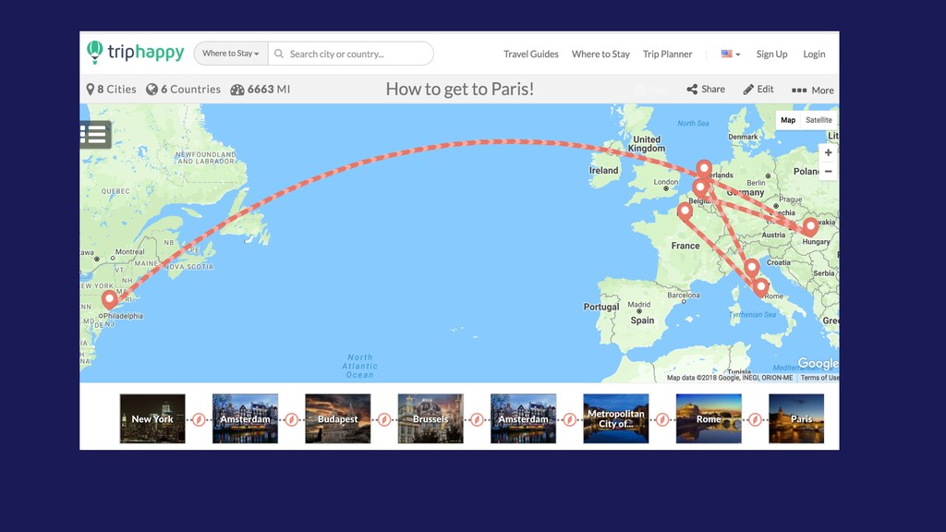Click the New York map pin
This screenshot has height=532, width=946.
(109, 300)
